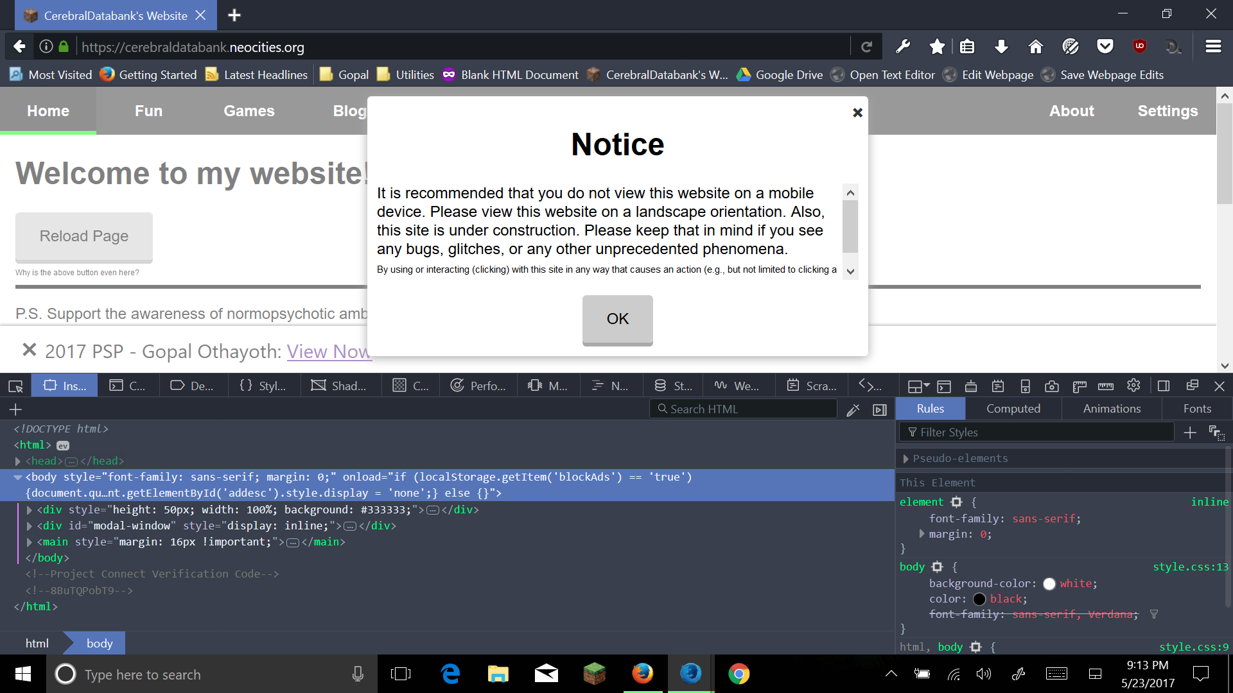Open the Scratchpad notepad icon
The image size is (1233, 693).
click(997, 386)
